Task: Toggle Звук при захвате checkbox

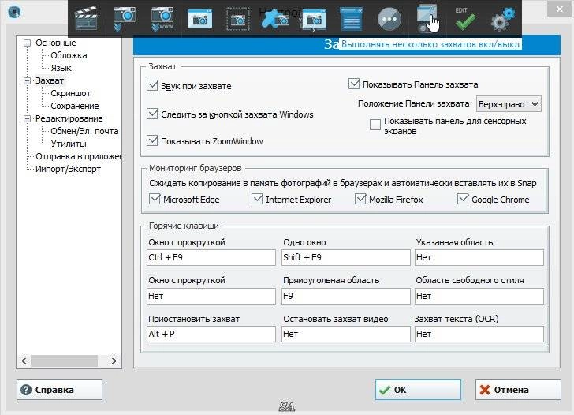Action: coord(152,85)
